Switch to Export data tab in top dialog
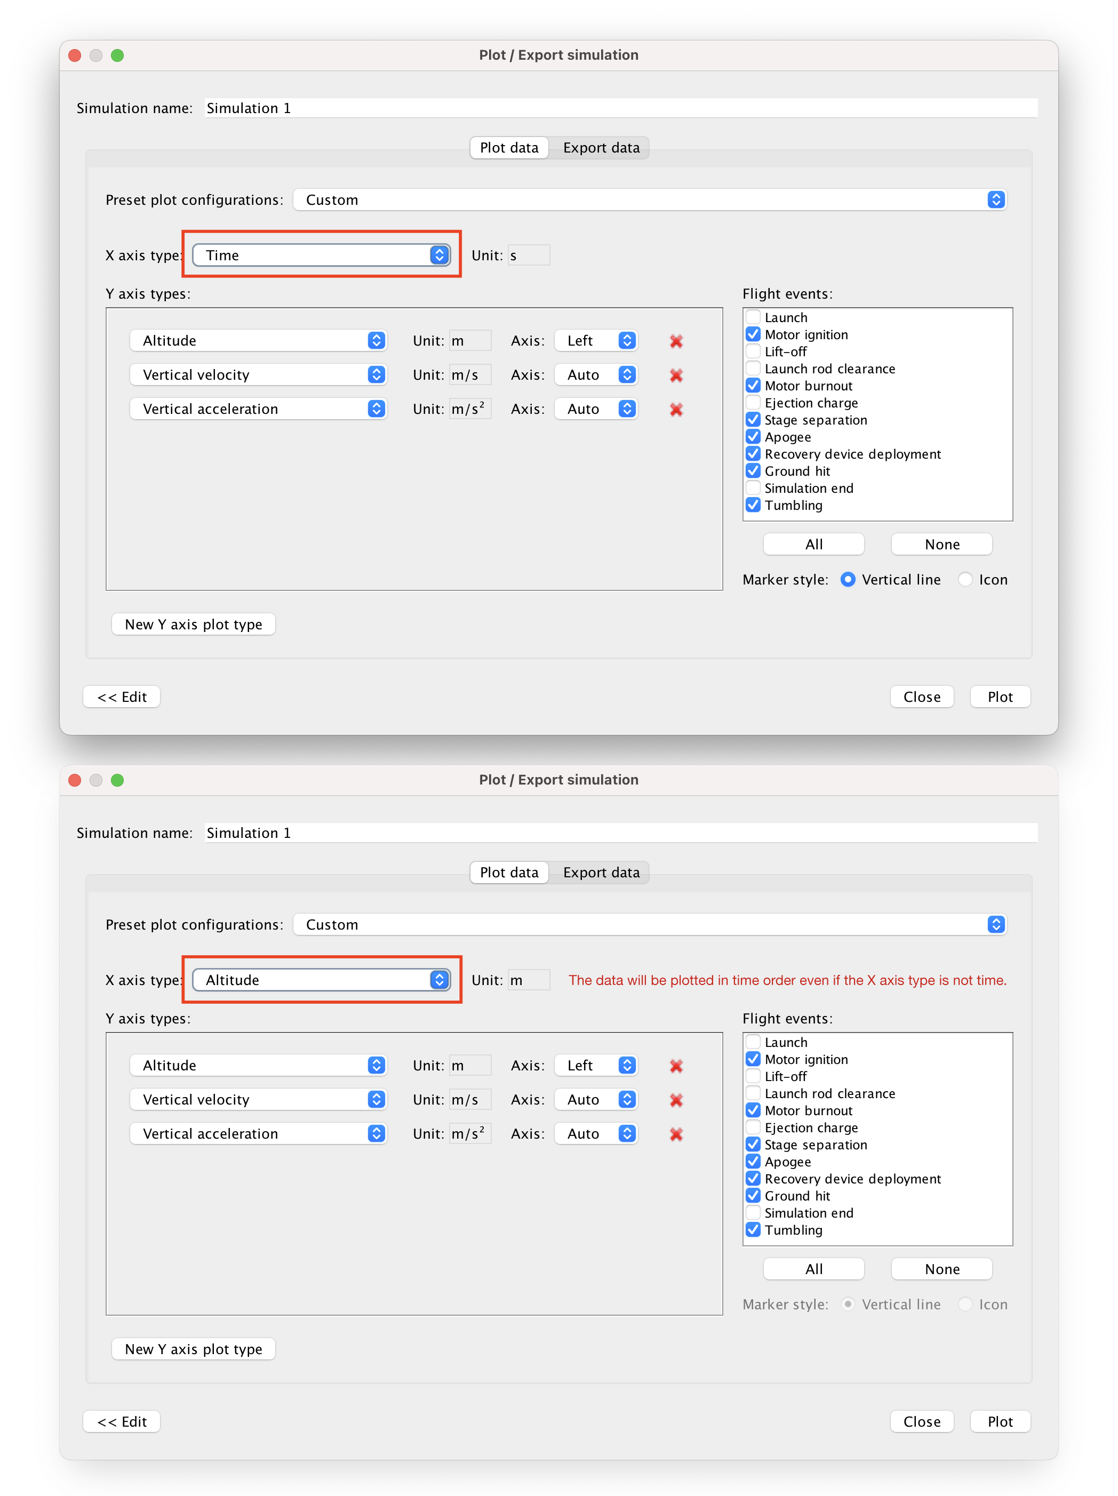 [601, 147]
